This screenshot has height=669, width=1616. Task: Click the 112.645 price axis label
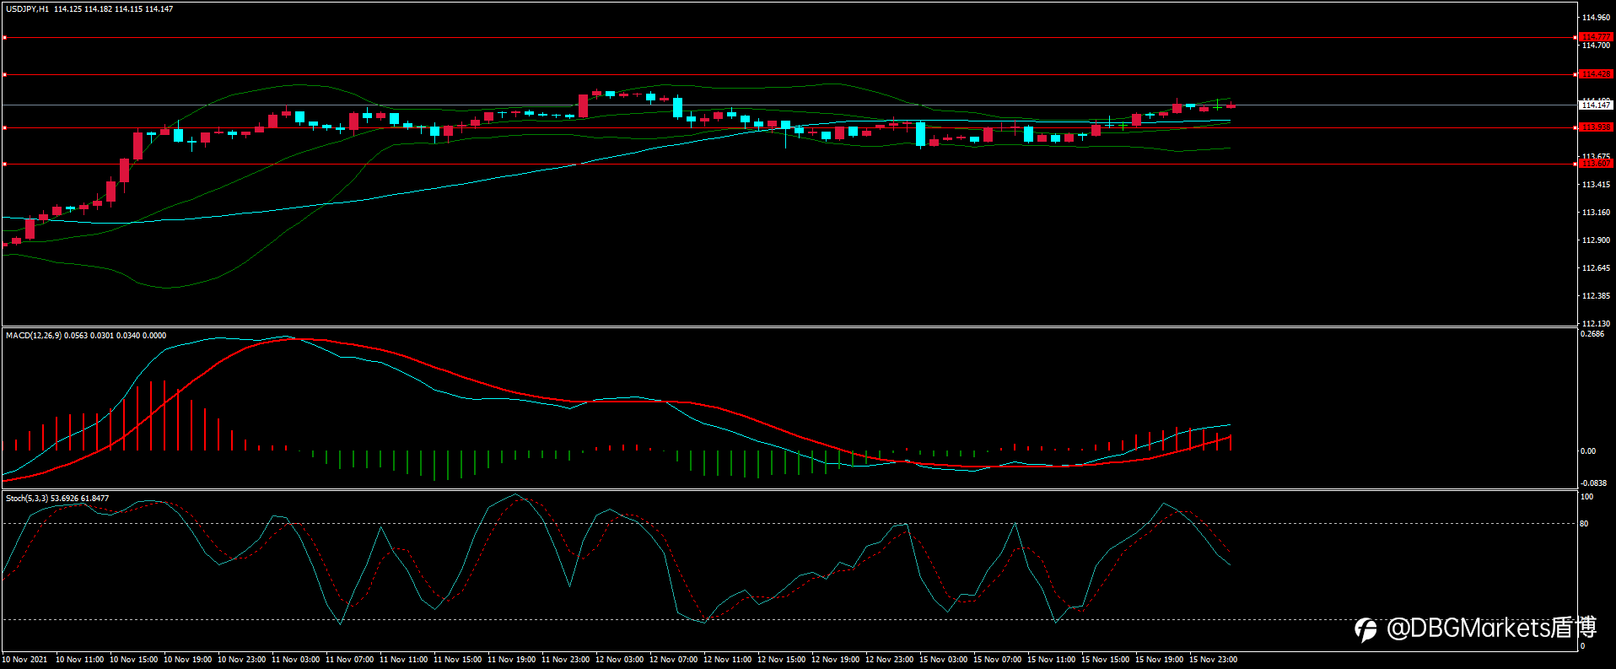[x=1596, y=268]
